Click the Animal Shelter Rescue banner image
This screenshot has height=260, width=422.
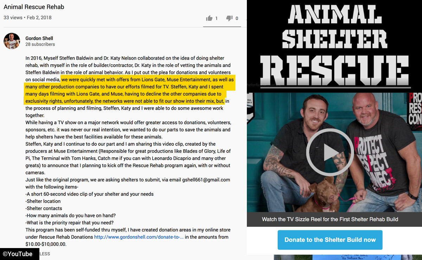[334, 46]
